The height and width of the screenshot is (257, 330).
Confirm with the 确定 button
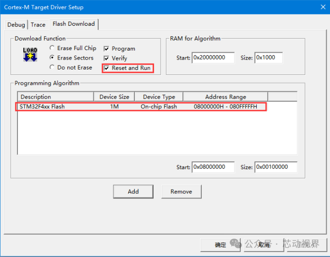tap(220, 245)
